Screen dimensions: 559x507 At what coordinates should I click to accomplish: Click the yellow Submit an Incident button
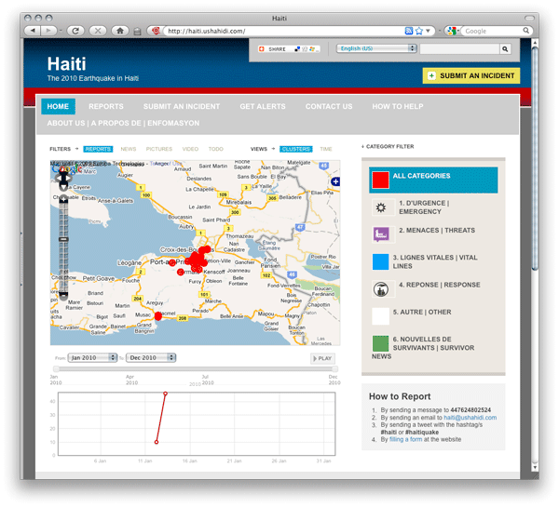471,75
